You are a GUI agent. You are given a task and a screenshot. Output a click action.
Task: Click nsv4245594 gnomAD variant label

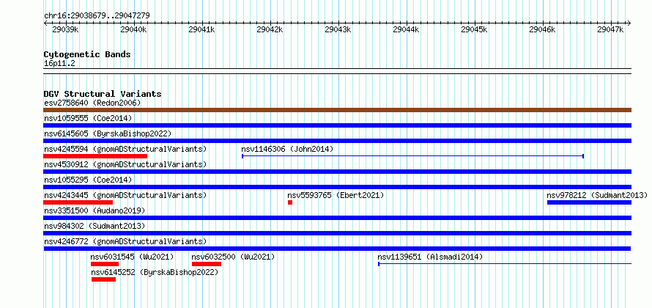click(125, 149)
